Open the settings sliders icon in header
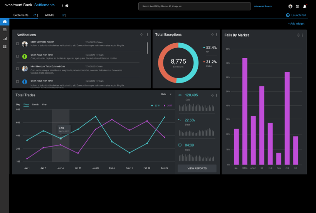The height and width of the screenshot is (213, 316). coord(298,6)
